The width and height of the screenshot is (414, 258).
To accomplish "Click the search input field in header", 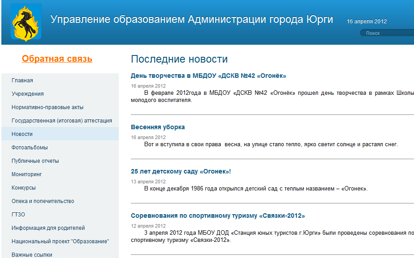I will point(389,33).
